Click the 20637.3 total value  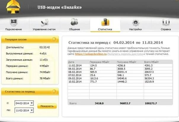coord(149,72)
